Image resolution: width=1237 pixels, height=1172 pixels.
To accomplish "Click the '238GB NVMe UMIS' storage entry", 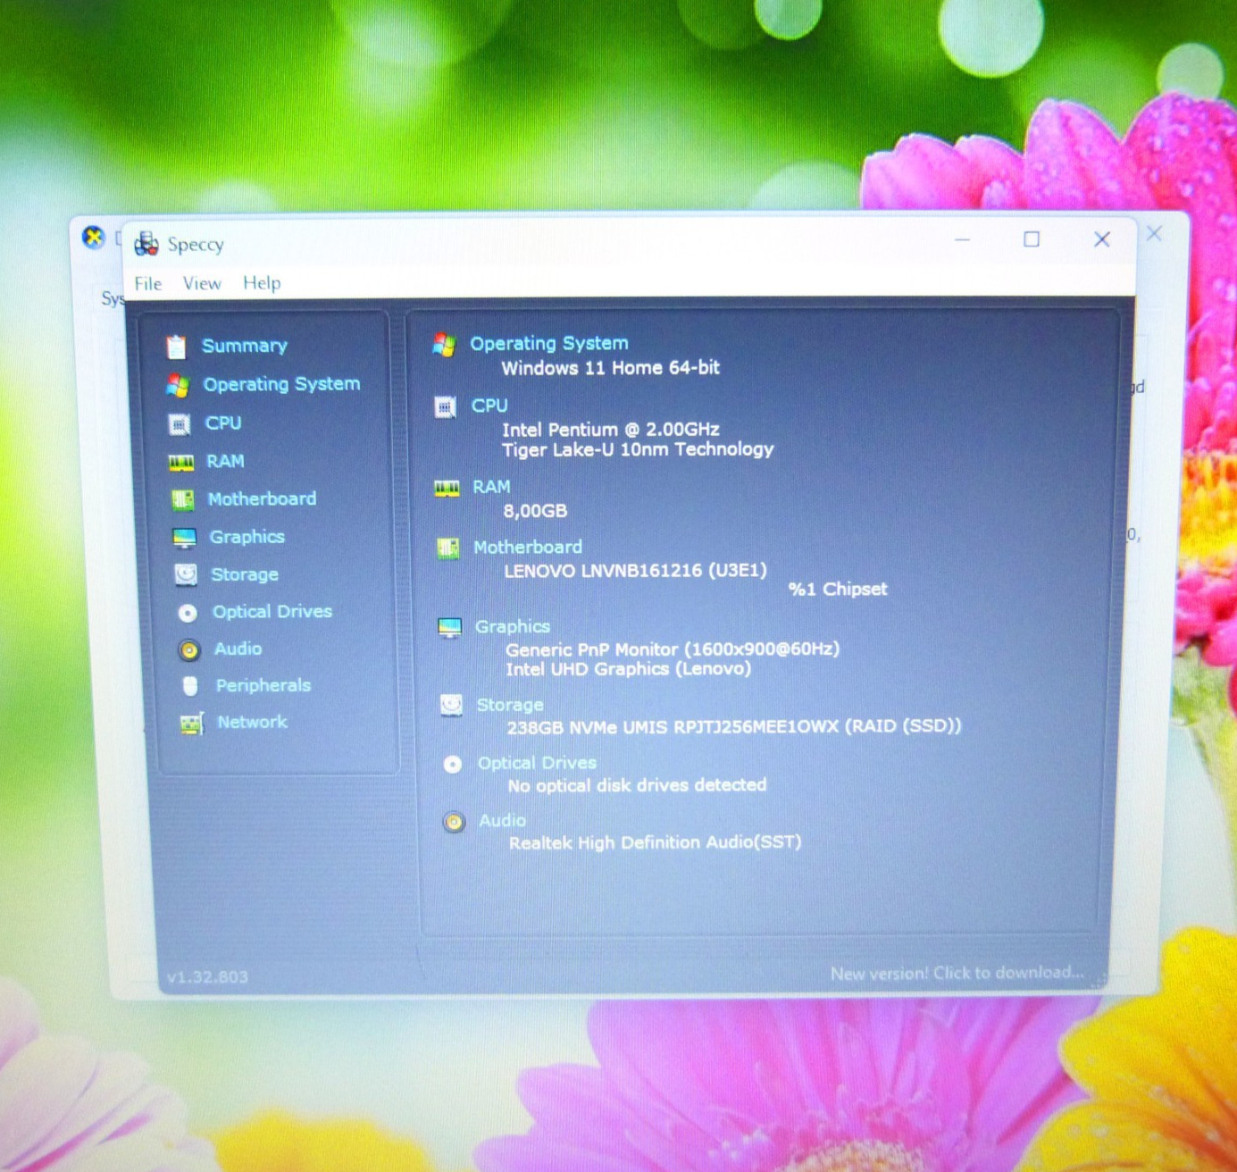I will point(734,727).
